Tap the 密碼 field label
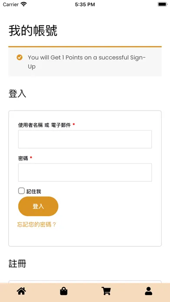This screenshot has width=170, height=302. coord(23,158)
